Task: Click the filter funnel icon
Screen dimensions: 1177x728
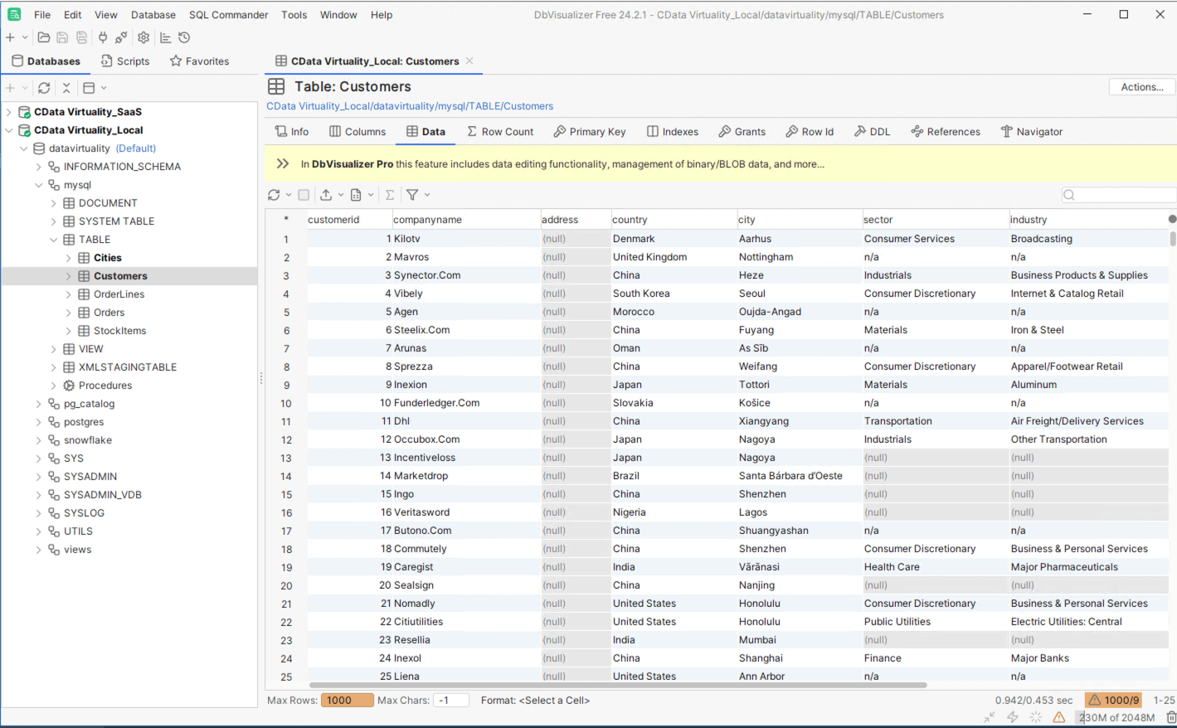Action: point(412,195)
